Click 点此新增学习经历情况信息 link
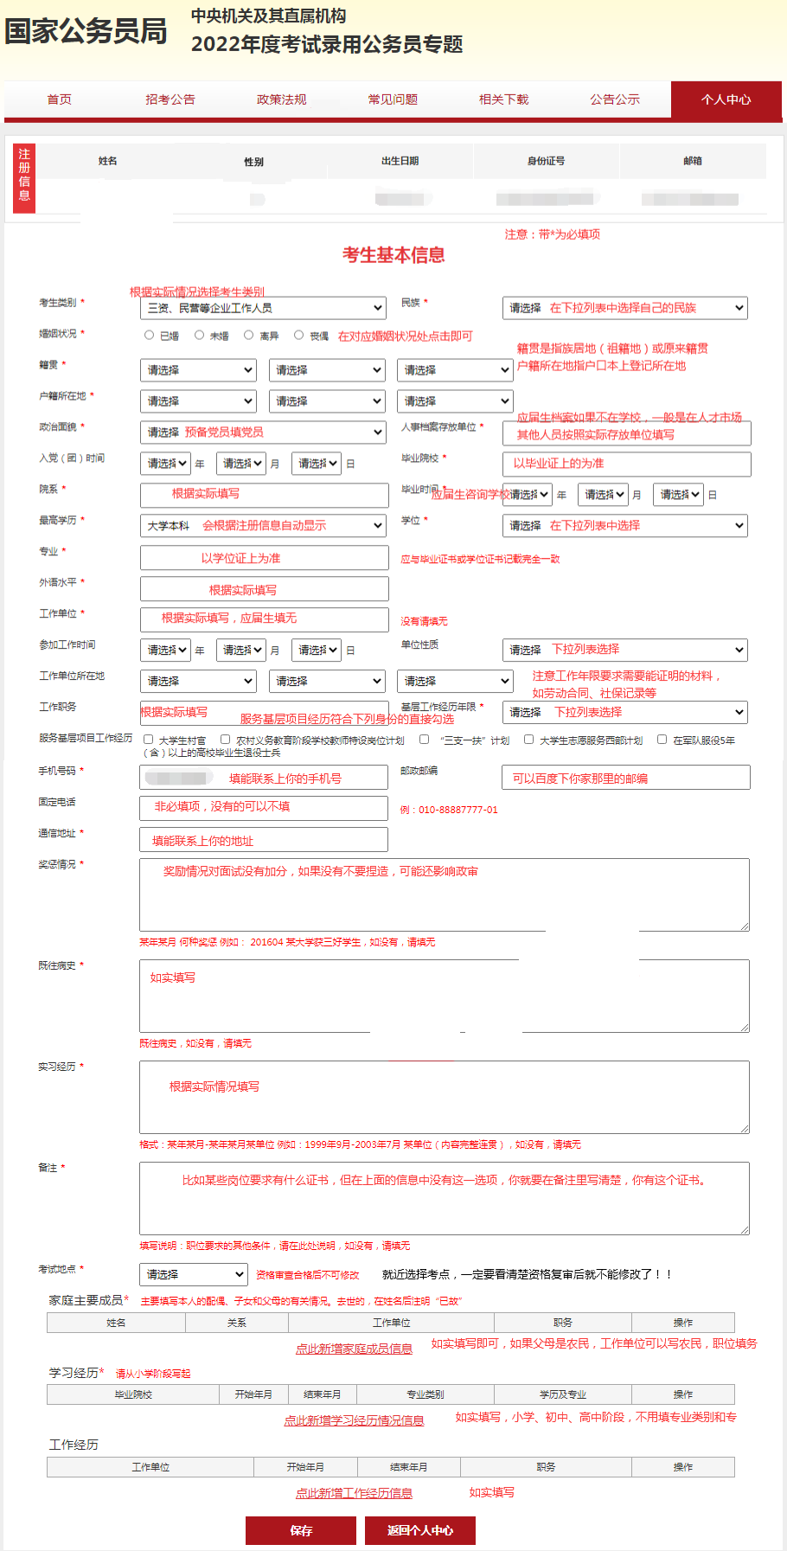The width and height of the screenshot is (787, 1551). point(354,1420)
